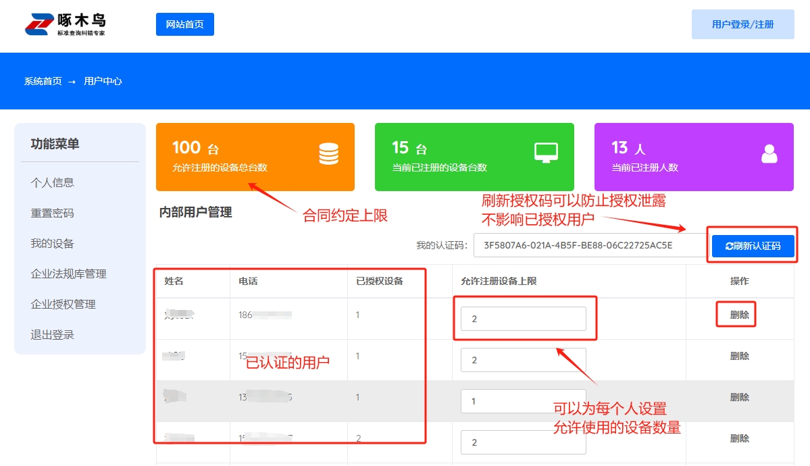Go to 我的设备 menu item
The height and width of the screenshot is (466, 810).
tap(53, 243)
